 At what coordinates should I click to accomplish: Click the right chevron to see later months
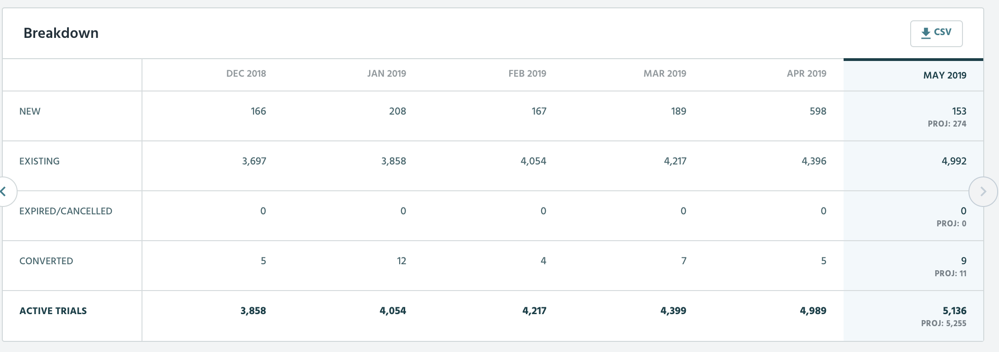(x=983, y=191)
